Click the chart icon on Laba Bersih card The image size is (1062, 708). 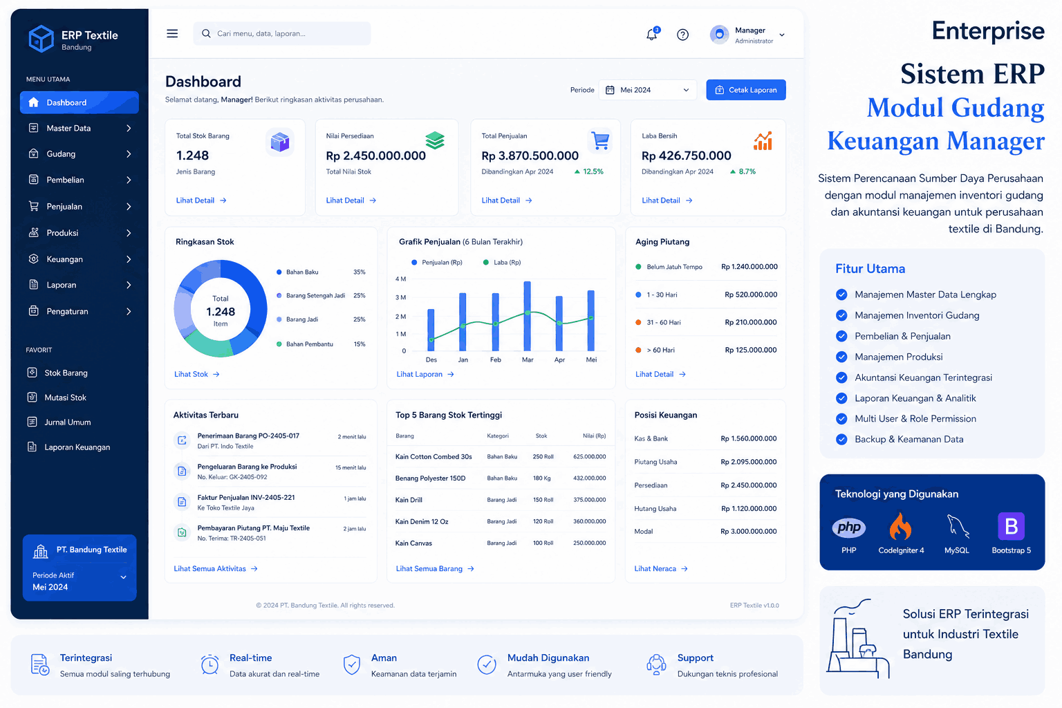tap(763, 141)
